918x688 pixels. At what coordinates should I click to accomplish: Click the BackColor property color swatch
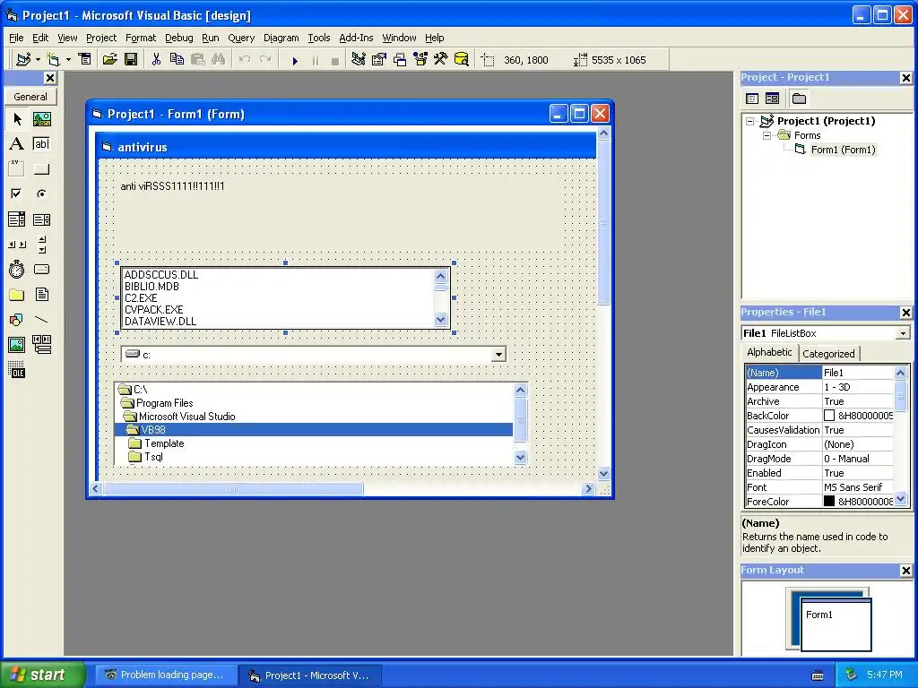click(829, 416)
